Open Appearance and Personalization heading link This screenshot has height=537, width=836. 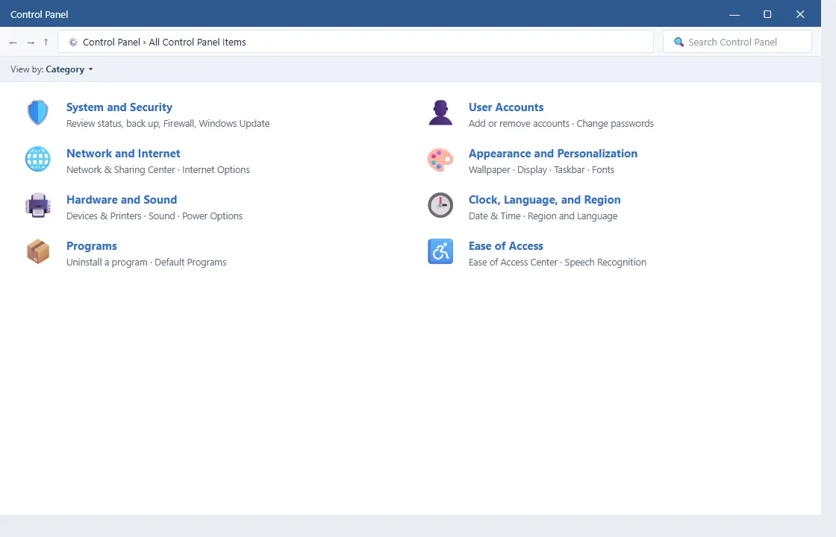[553, 154]
